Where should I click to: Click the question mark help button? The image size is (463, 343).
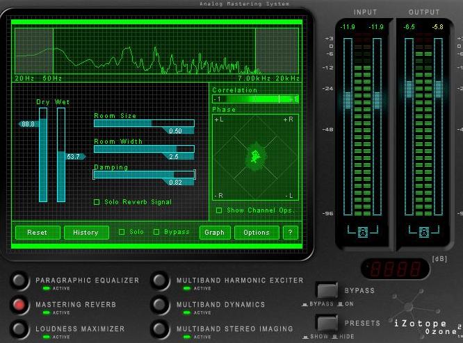[x=290, y=233]
